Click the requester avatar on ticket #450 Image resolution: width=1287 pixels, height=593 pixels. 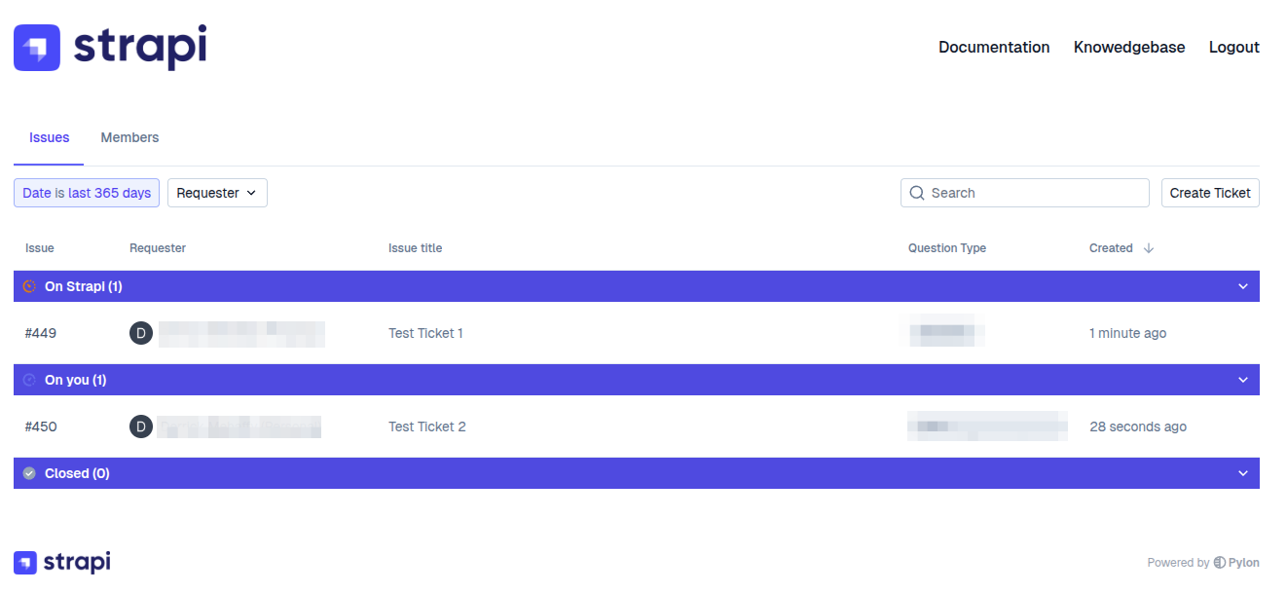click(141, 426)
